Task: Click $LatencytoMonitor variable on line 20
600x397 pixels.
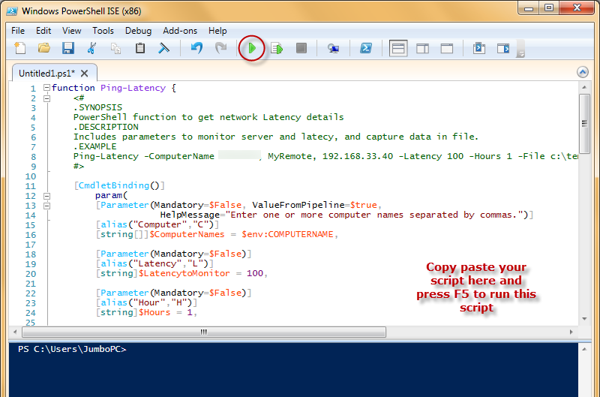Action: click(184, 273)
